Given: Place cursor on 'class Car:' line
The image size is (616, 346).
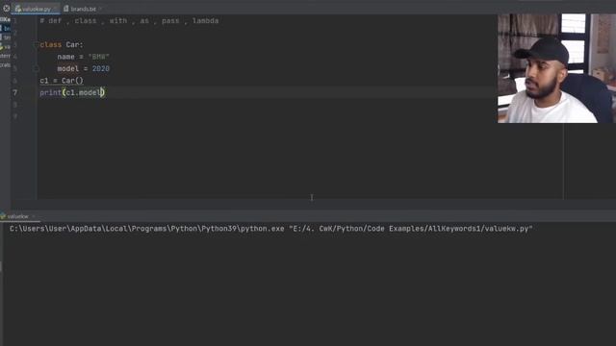Looking at the screenshot, I should (62, 45).
